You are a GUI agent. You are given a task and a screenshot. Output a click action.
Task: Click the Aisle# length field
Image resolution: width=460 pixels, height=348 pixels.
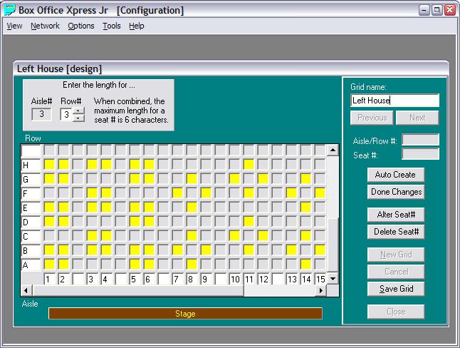(x=41, y=114)
